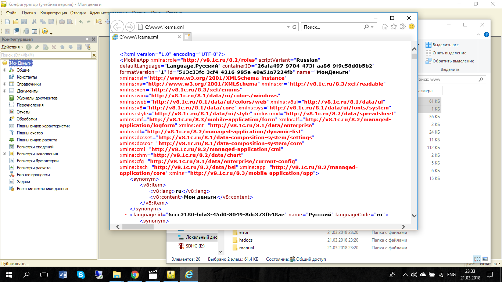Click the update database configuration icon
Image resolution: width=502 pixels, height=282 pixels.
click(26, 32)
